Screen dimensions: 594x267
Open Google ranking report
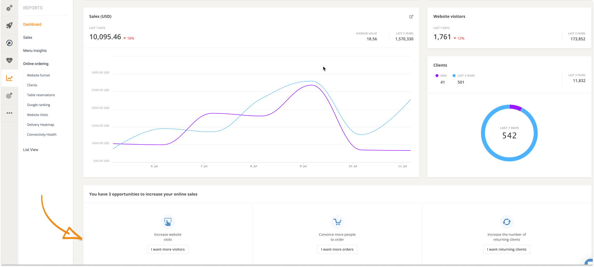[38, 105]
